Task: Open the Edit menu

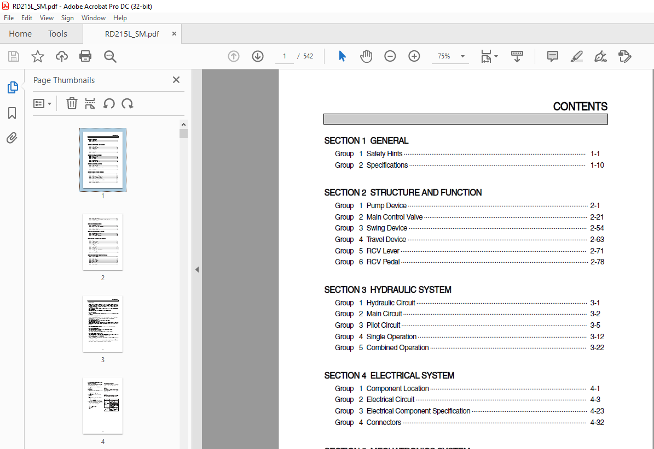Action: [x=27, y=18]
